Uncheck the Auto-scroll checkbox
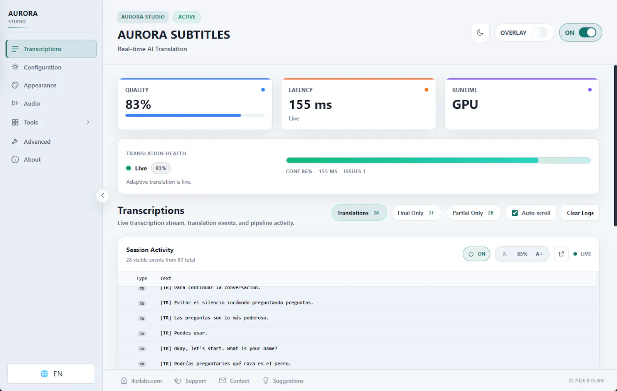Image resolution: width=617 pixels, height=391 pixels. (x=515, y=213)
